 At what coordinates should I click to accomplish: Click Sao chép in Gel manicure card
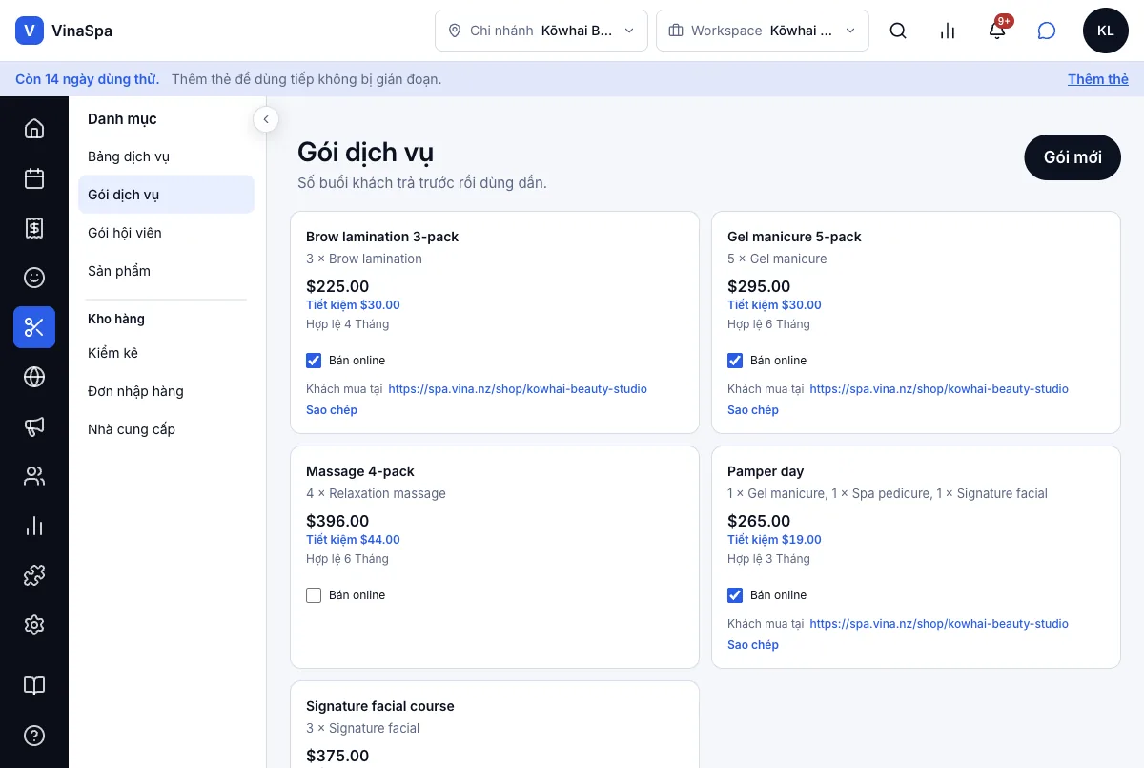point(753,410)
